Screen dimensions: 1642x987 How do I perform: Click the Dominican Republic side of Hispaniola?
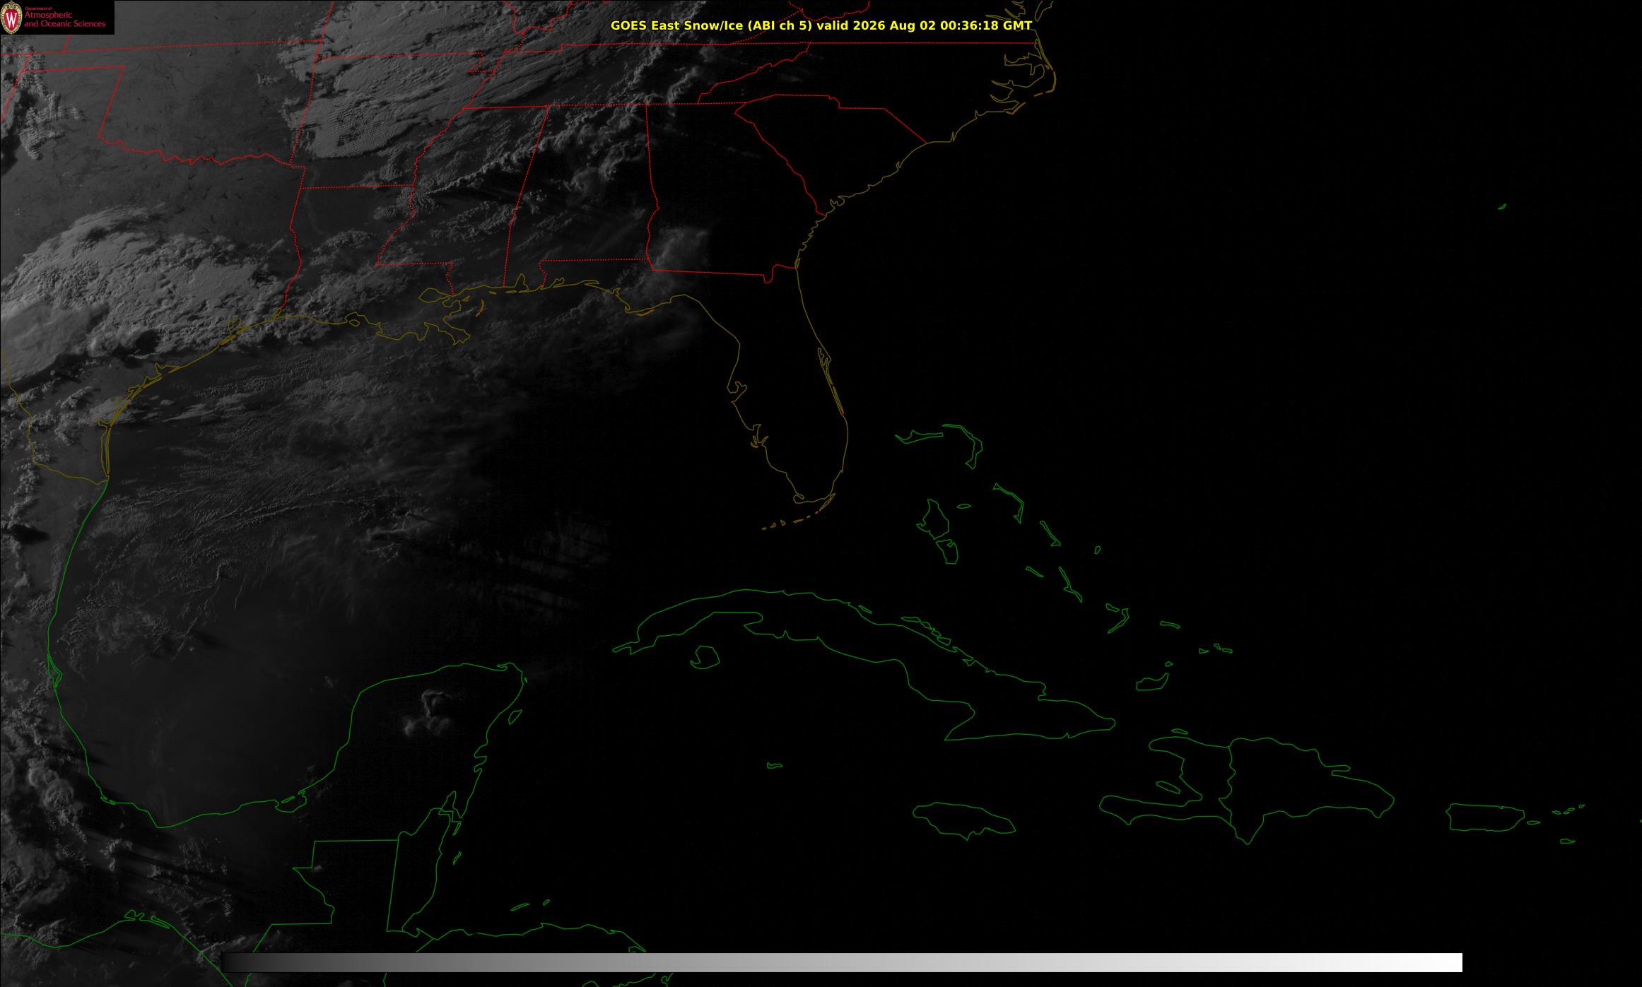tap(1301, 784)
